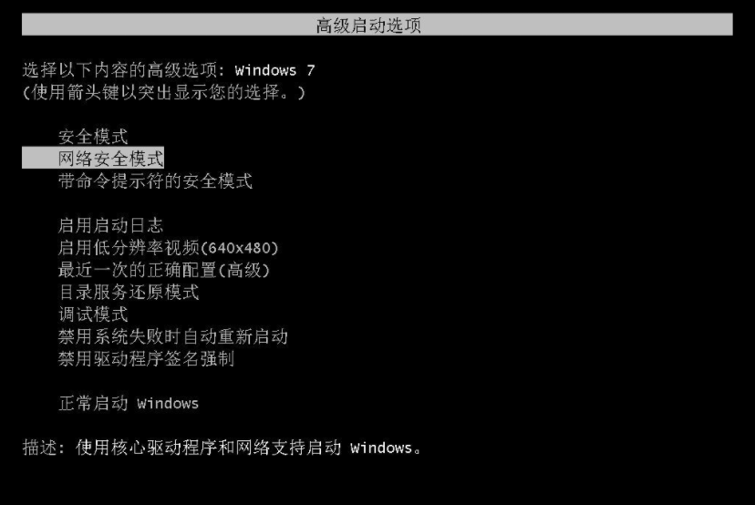
Task: Select 带命令提示符的安全模式 option
Action: pyautogui.click(x=155, y=181)
